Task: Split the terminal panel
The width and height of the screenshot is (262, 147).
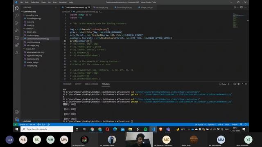Action: [x=235, y=84]
